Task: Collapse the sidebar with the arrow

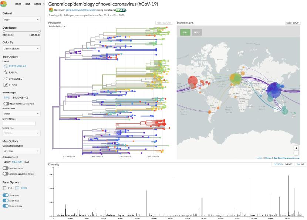Action: pyautogui.click(x=44, y=4)
